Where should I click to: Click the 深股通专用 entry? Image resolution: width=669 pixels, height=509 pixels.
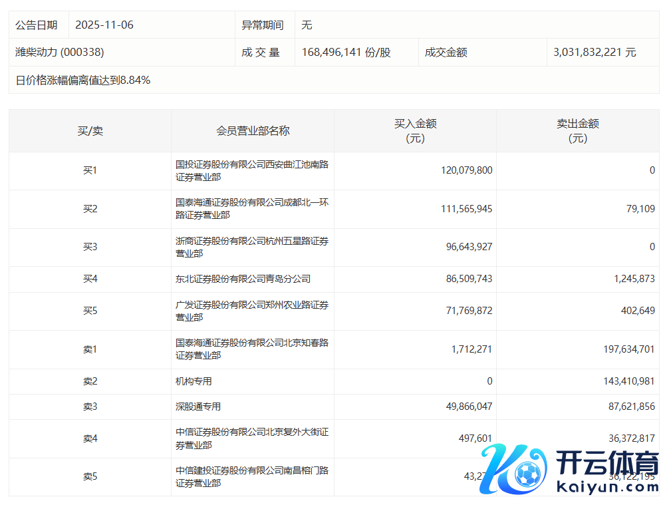point(198,407)
